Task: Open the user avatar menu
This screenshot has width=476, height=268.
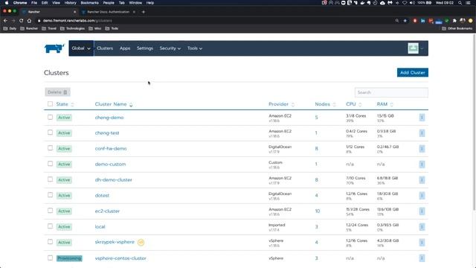Action: click(x=415, y=48)
